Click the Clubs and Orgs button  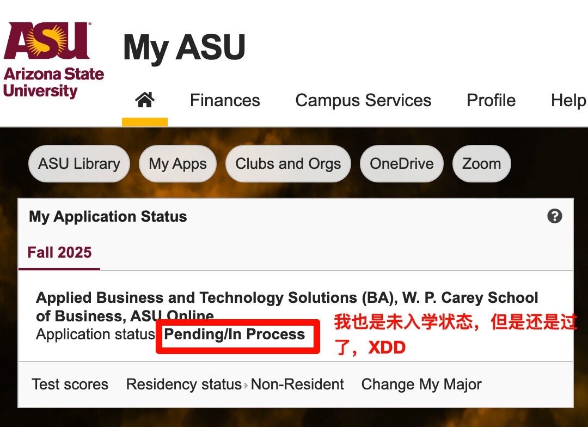click(288, 163)
